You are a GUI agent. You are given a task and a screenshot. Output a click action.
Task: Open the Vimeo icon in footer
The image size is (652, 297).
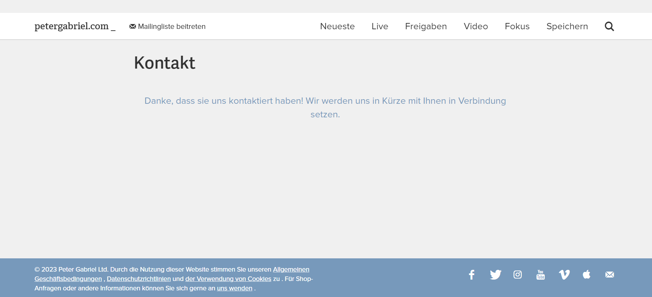click(564, 275)
